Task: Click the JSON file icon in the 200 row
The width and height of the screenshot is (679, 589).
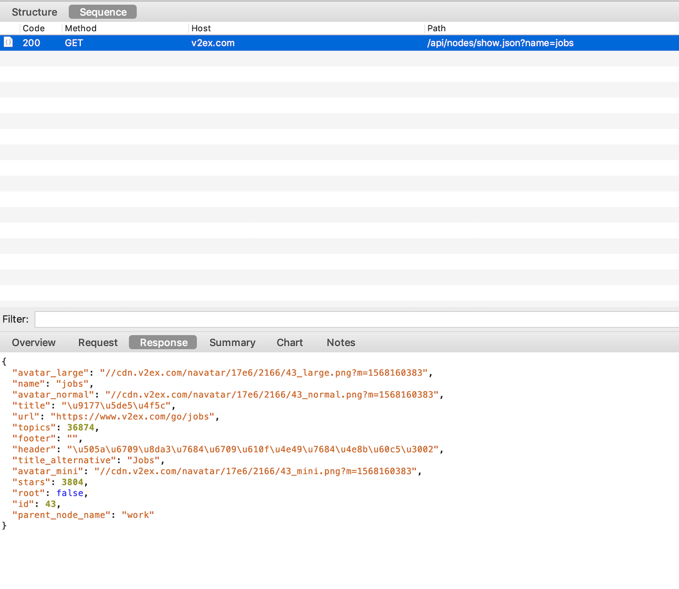Action: coord(8,42)
